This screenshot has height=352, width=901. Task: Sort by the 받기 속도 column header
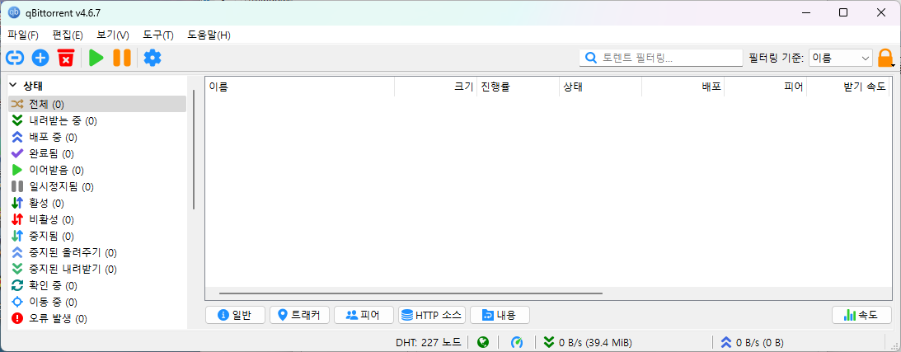coord(849,87)
